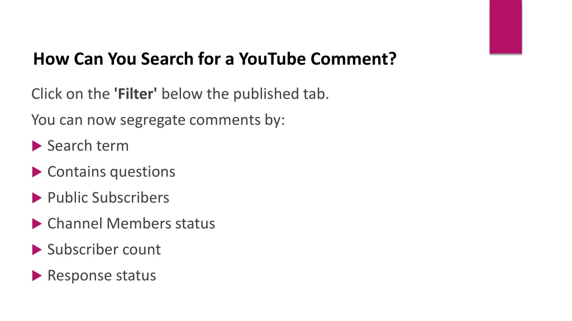This screenshot has height=321, width=572.
Task: Select the 'Contains questions' list item text
Action: click(x=111, y=172)
